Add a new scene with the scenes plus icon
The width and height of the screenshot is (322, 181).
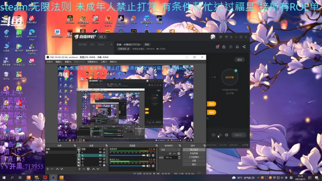(47, 169)
